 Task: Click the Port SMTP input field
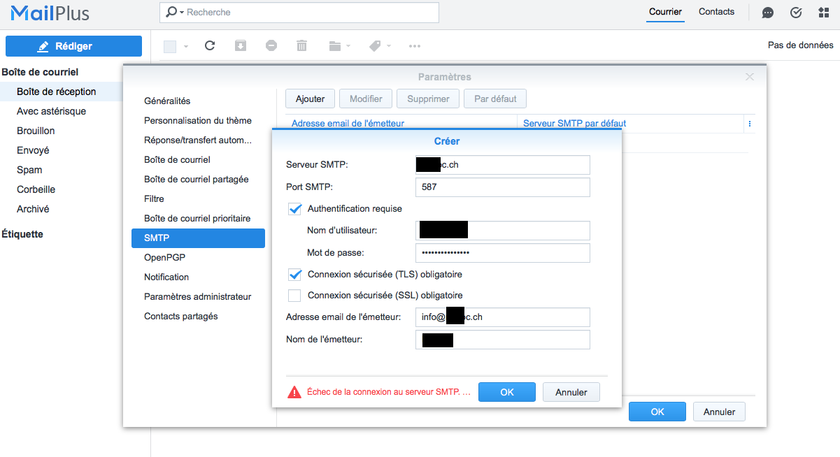(x=502, y=187)
